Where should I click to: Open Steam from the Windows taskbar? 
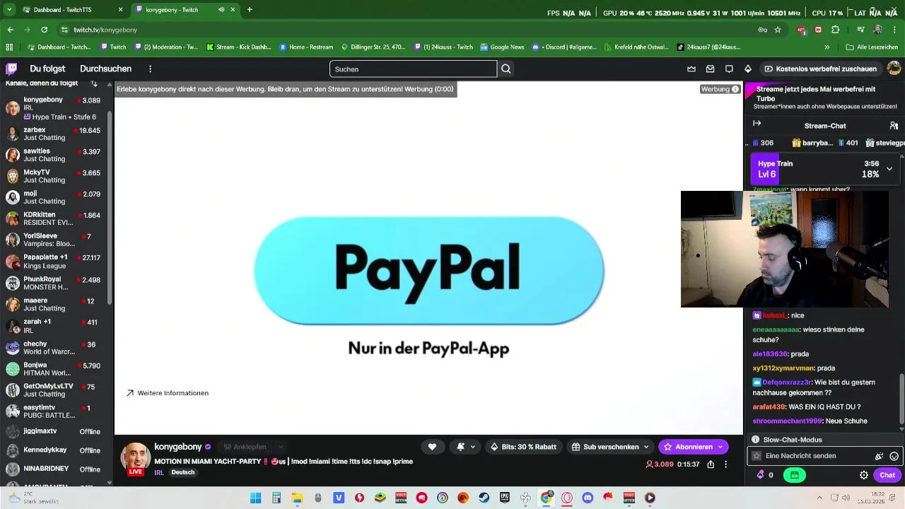(x=484, y=498)
